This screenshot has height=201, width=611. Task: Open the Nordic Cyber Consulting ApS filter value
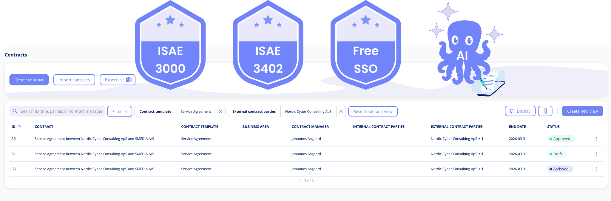(x=308, y=111)
